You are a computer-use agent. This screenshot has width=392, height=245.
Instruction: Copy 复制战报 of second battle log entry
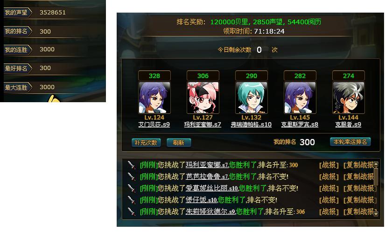[x=359, y=177]
